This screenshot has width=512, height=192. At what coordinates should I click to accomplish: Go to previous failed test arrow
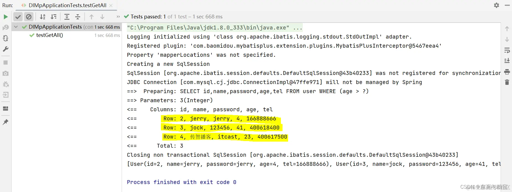92,17
